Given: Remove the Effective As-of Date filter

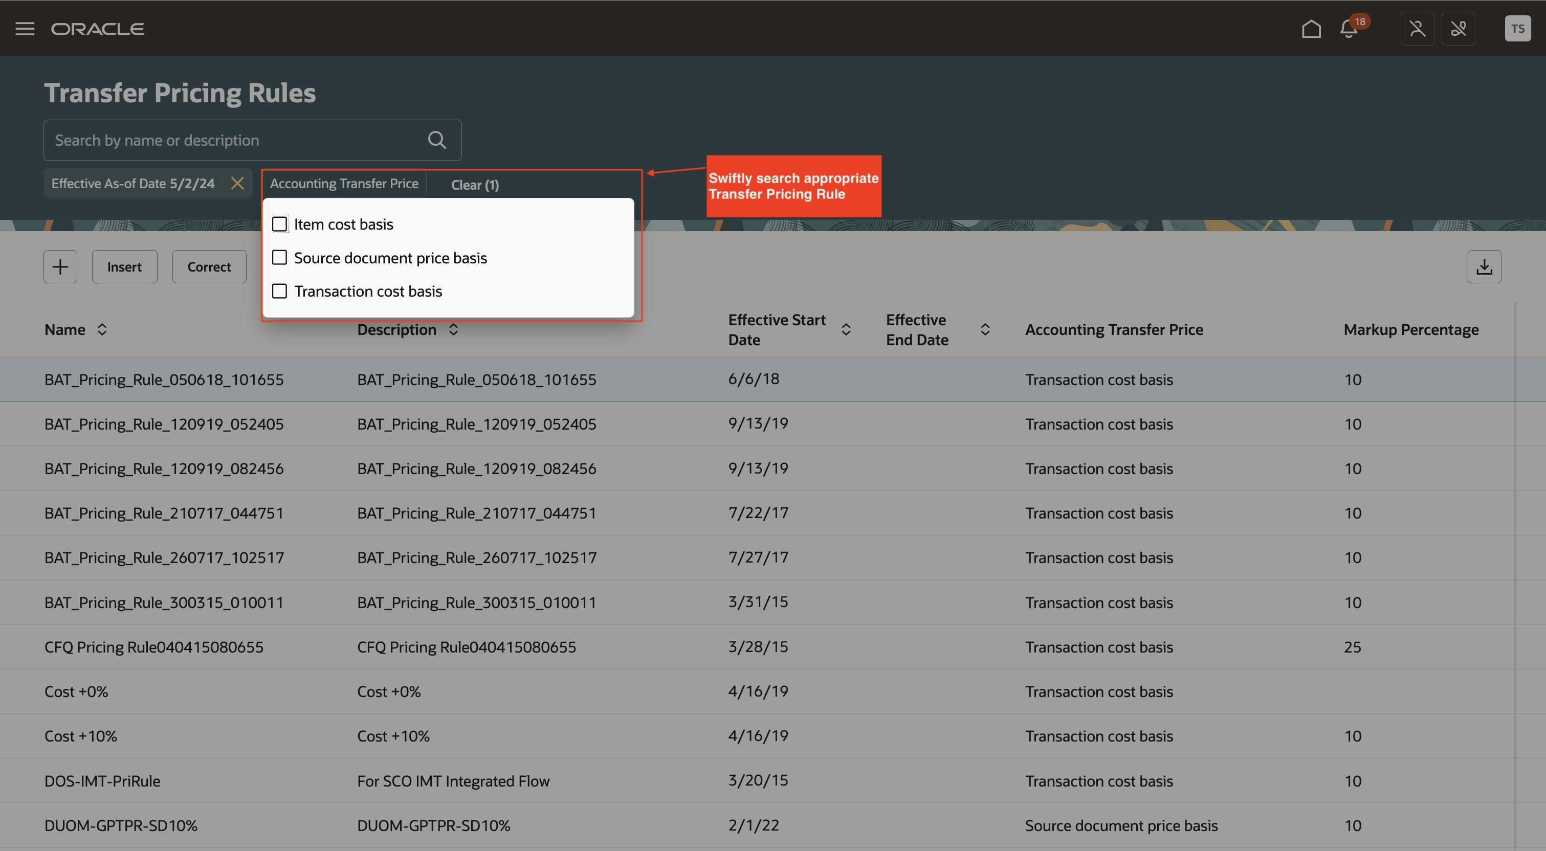Looking at the screenshot, I should coord(238,183).
